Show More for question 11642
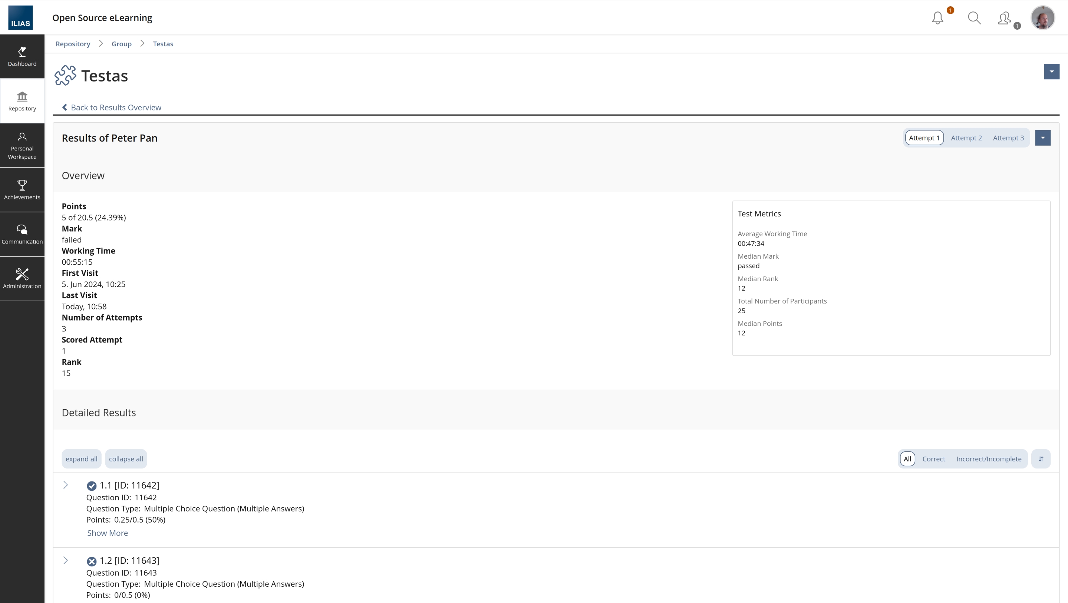Screen dimensions: 1068x603 tap(108, 533)
